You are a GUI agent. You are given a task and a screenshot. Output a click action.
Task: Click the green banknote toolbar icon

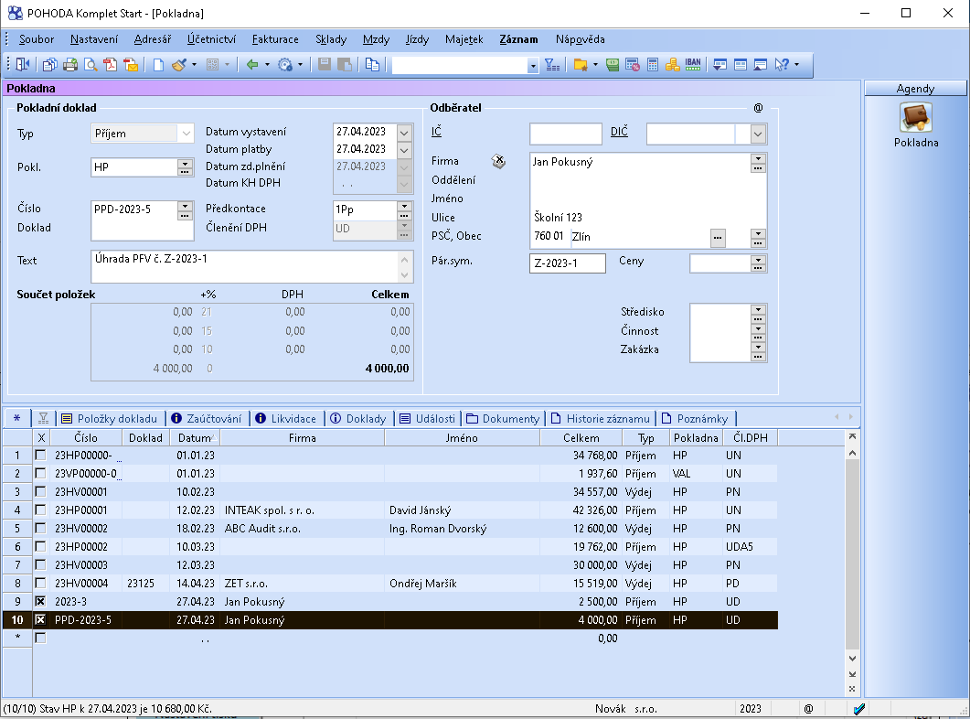613,64
